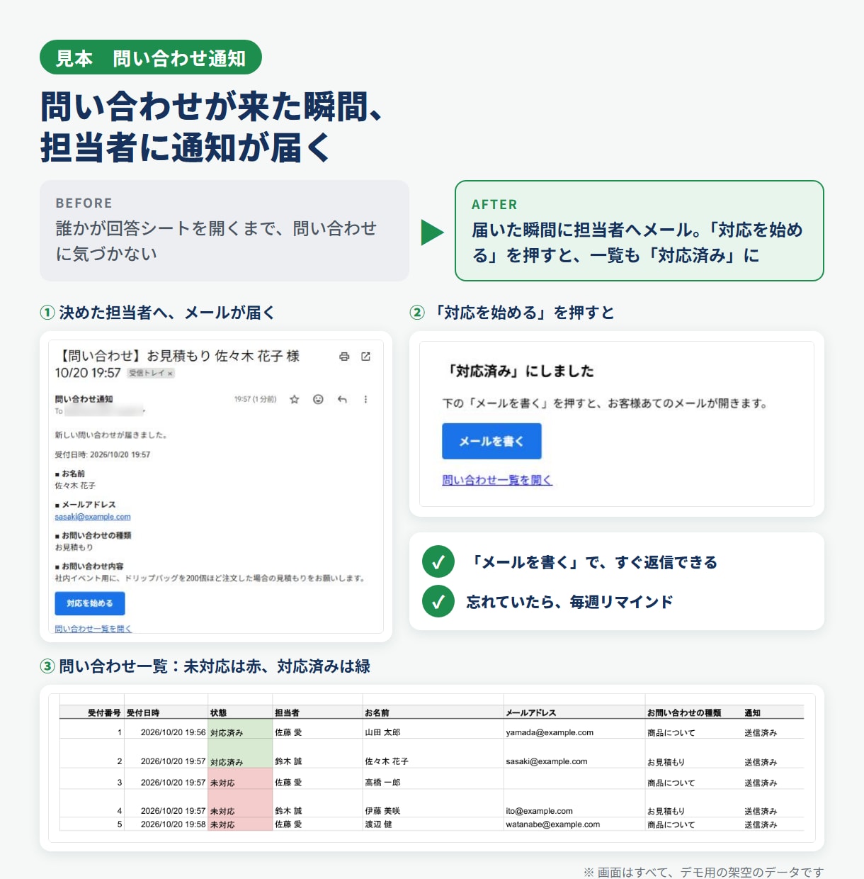This screenshot has height=879, width=864.
Task: Star the 問い合わせ通知 email
Action: [295, 399]
